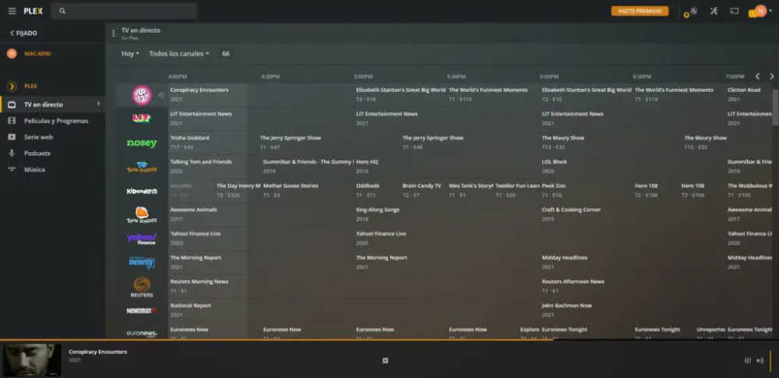Stop playback in the player bar
779x378 pixels.
click(x=385, y=361)
